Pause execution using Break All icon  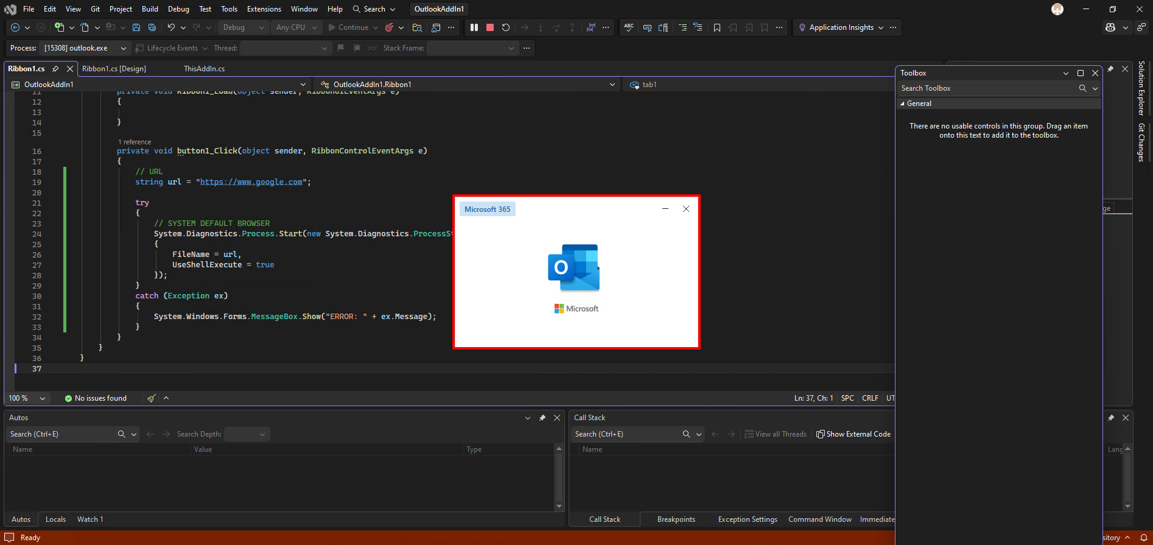point(474,27)
